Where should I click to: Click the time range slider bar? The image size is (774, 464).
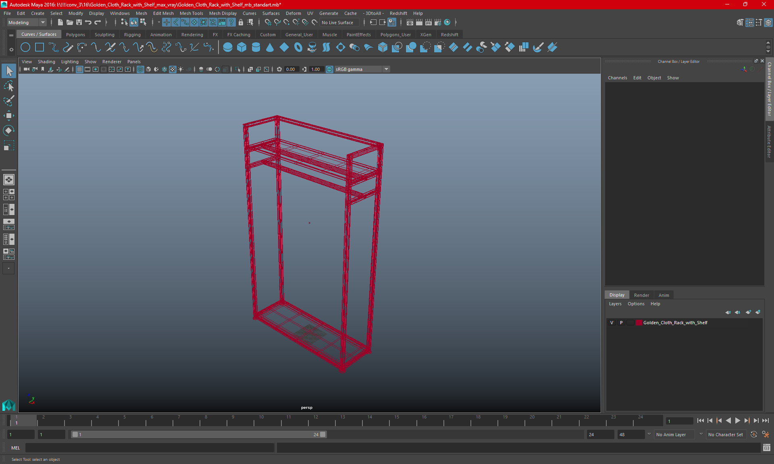pos(199,435)
